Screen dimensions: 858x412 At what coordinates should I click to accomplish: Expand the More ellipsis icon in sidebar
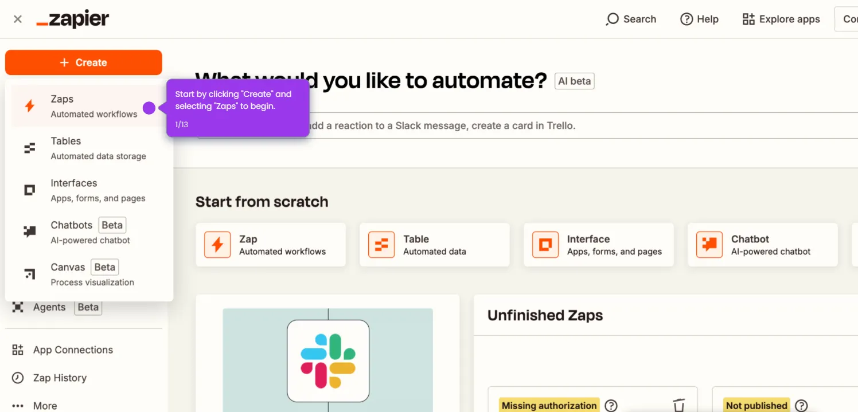click(x=18, y=406)
